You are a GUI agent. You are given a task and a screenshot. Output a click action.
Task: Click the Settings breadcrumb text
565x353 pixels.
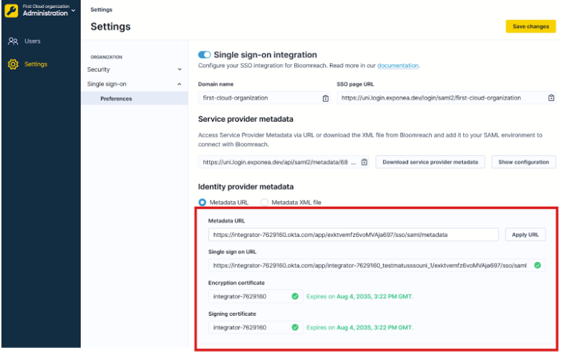click(101, 10)
